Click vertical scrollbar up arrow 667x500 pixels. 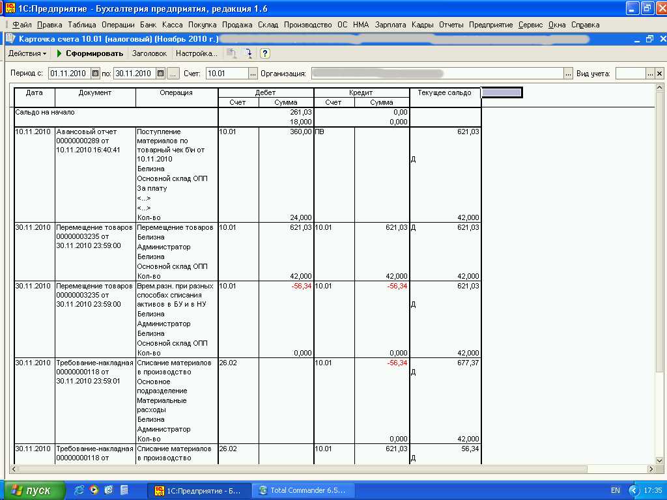tap(659, 88)
